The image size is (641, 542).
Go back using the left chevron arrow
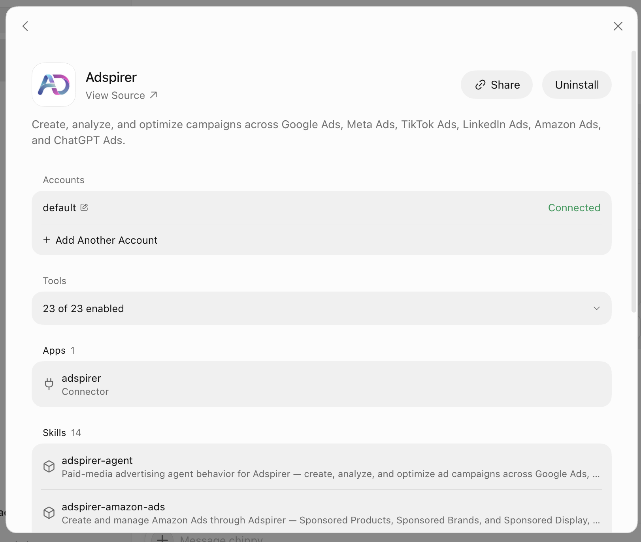[x=25, y=26]
